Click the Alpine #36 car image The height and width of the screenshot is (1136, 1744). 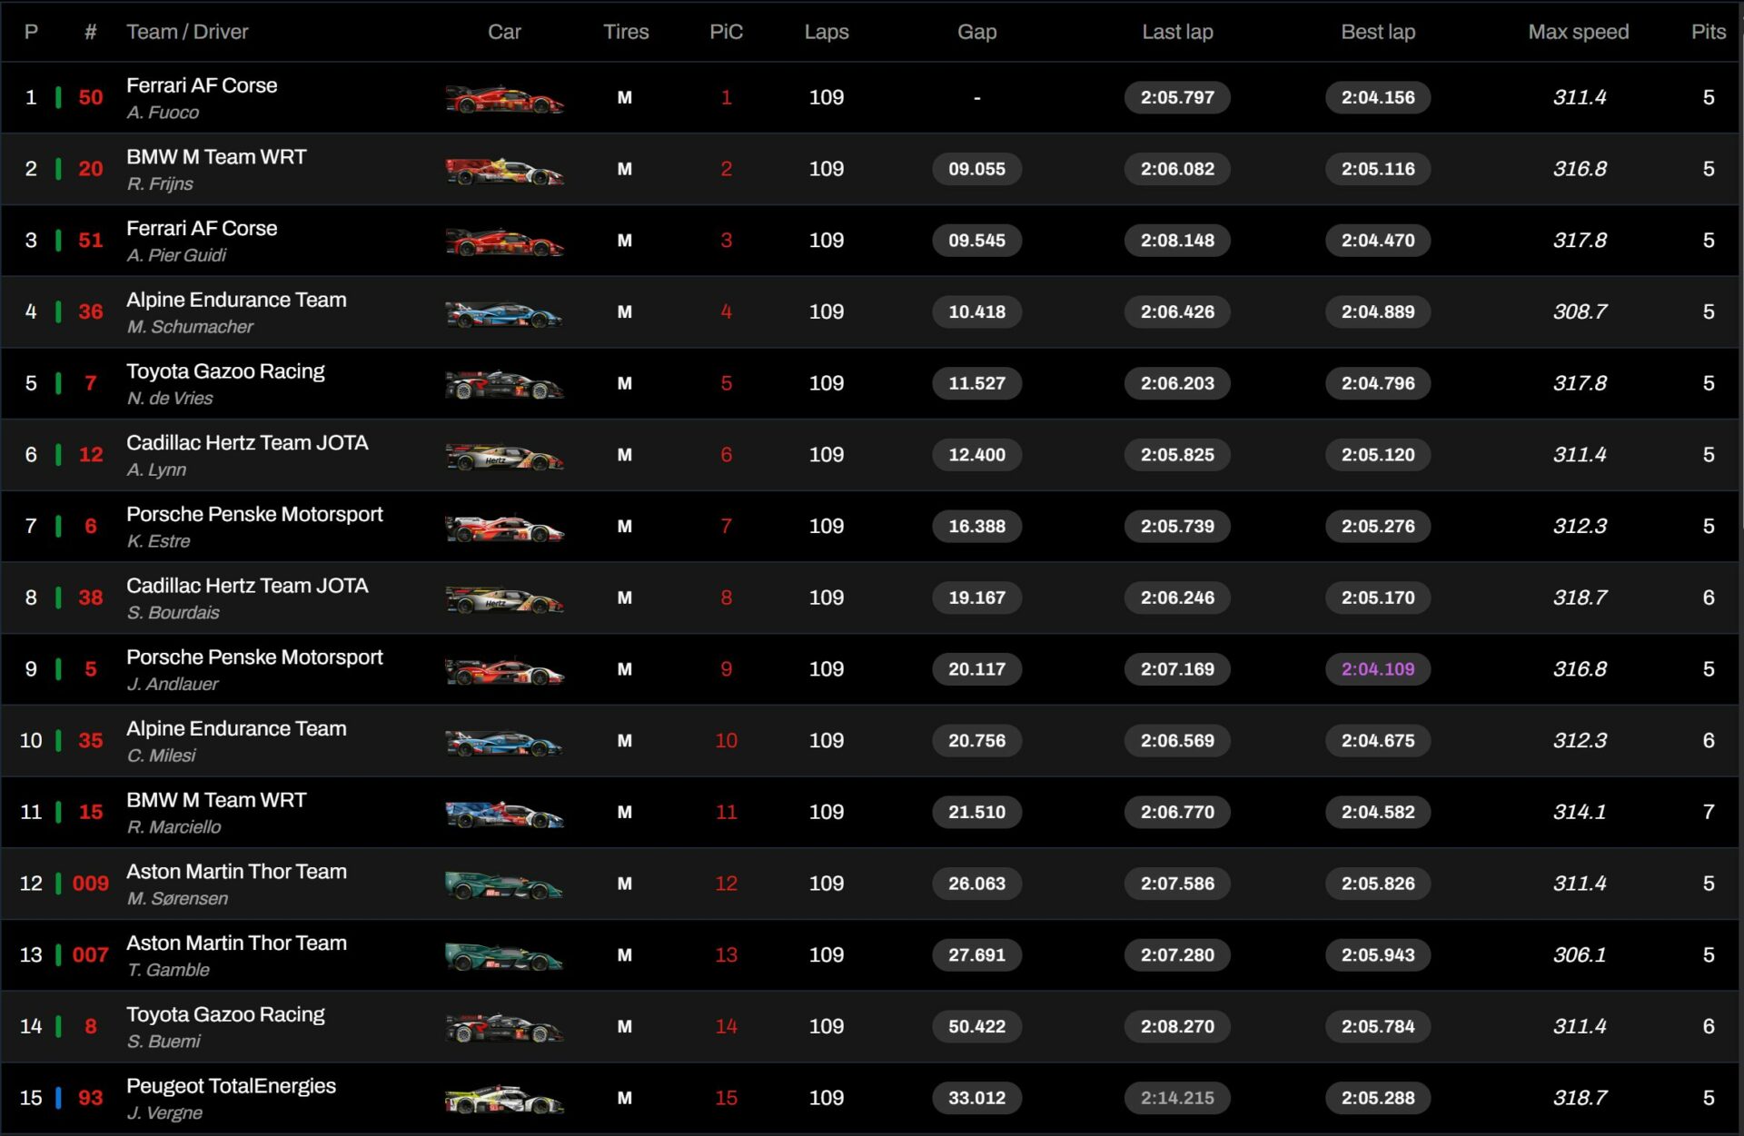tap(504, 313)
